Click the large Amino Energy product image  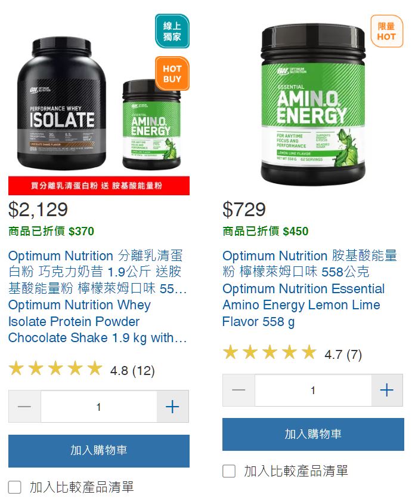point(313,102)
